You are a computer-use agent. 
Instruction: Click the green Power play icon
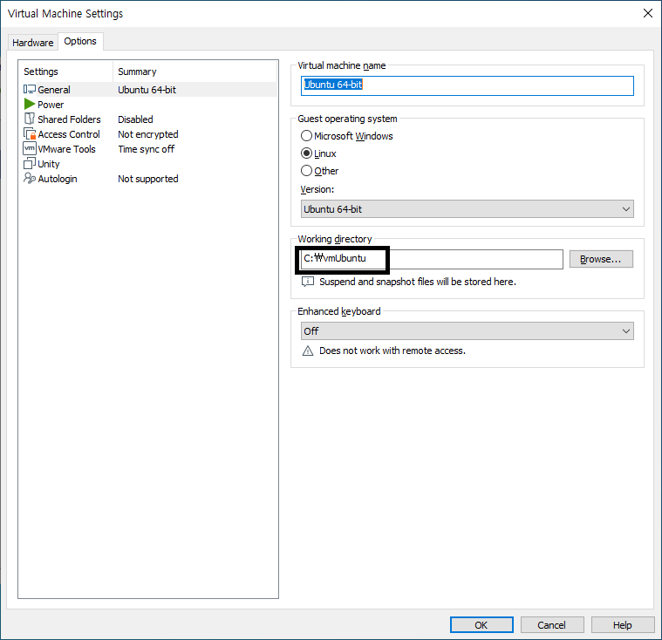click(x=29, y=104)
